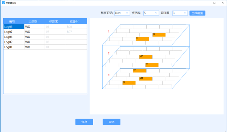Click the WX cell in Log01 row
227x132 pixels.
pyautogui.click(x=35, y=47)
